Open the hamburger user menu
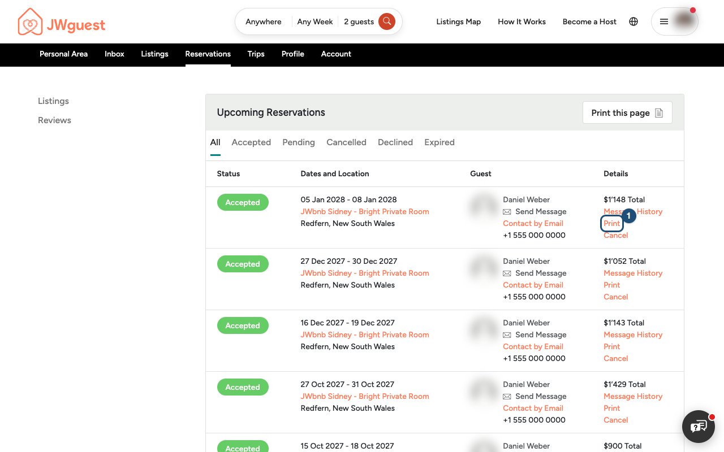Viewport: 724px width, 452px height. click(x=664, y=21)
